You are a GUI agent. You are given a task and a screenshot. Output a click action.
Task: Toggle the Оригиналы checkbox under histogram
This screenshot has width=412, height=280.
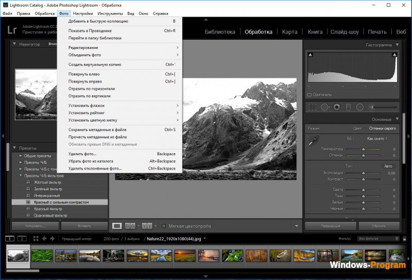(310, 94)
